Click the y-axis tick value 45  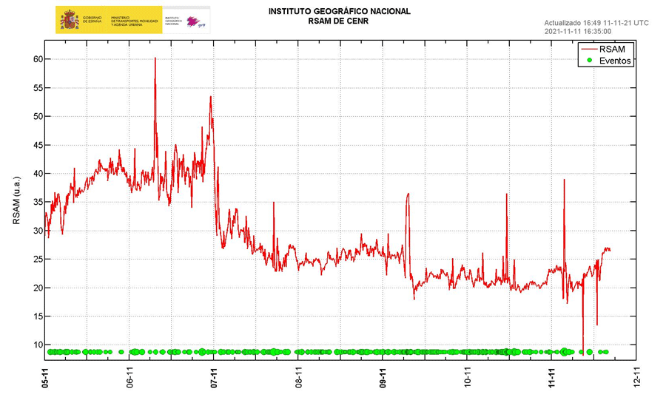(x=38, y=145)
